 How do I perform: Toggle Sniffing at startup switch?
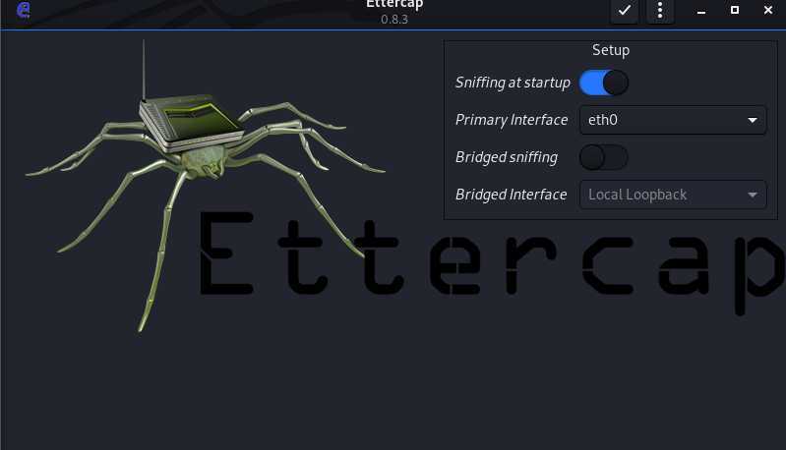click(604, 83)
